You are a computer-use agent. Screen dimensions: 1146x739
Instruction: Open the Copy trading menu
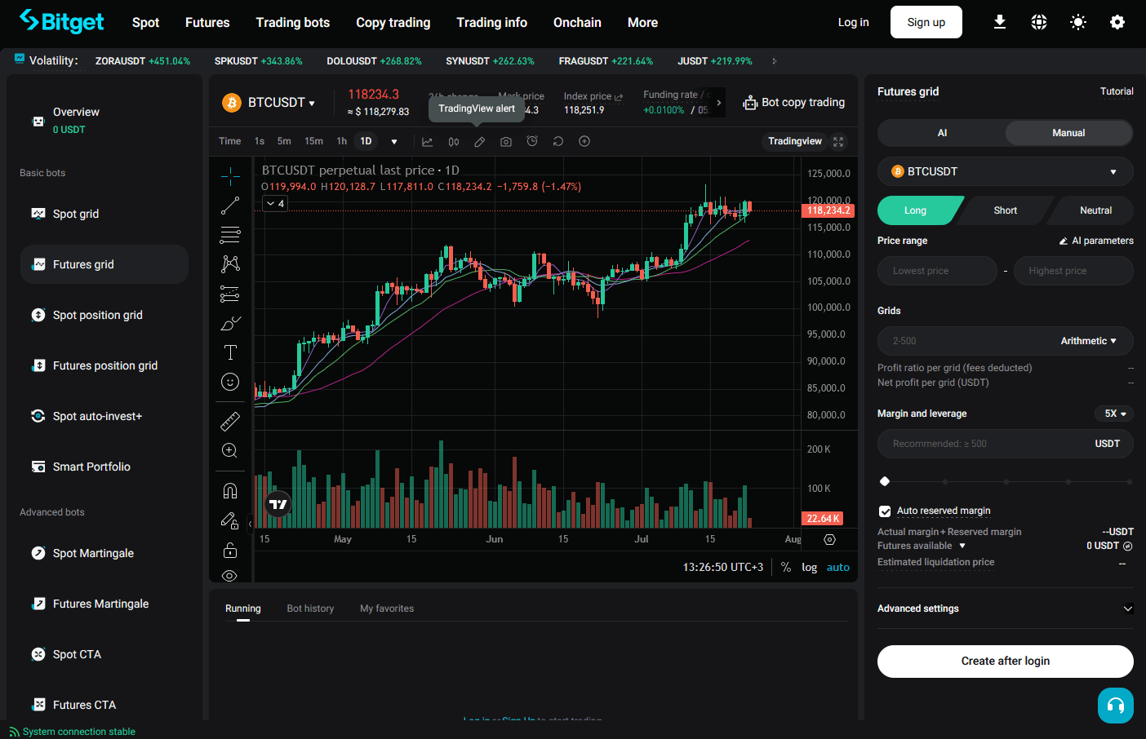[x=393, y=23]
